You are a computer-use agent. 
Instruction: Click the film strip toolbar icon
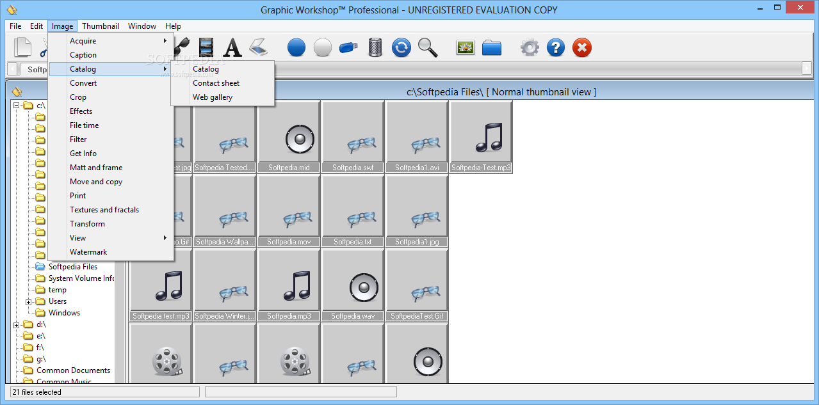[x=206, y=47]
